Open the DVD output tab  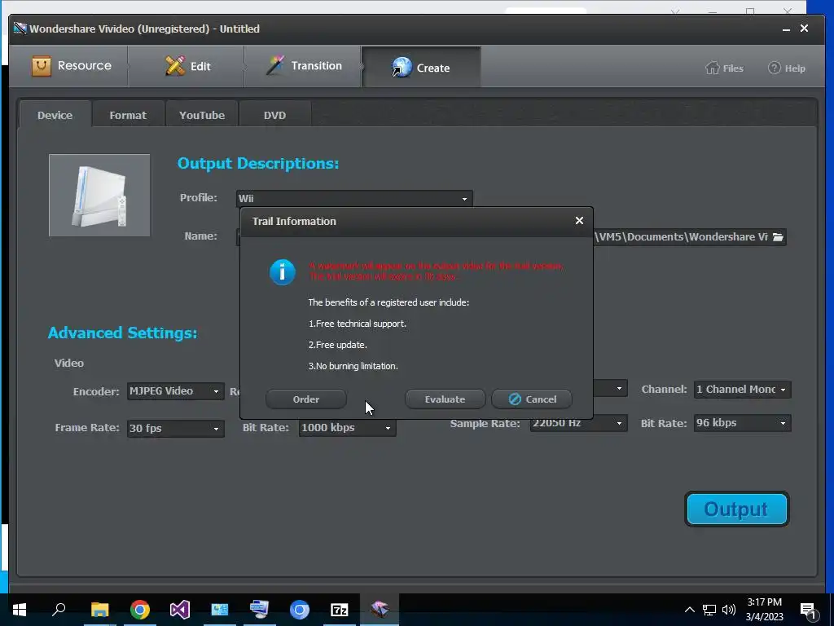click(274, 115)
